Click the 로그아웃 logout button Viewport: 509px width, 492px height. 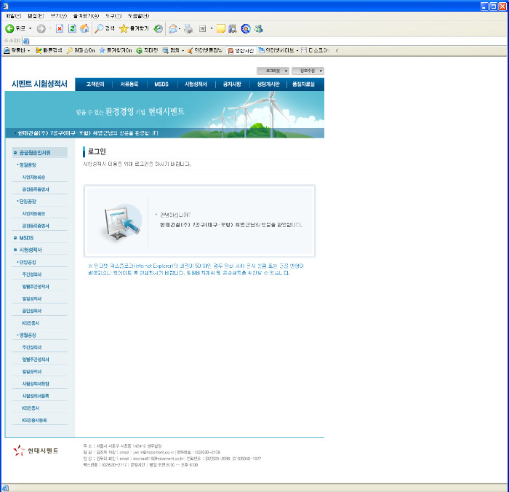(x=273, y=71)
